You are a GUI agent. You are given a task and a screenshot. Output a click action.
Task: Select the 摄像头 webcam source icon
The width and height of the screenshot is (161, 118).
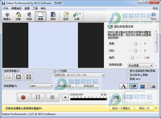point(7,16)
